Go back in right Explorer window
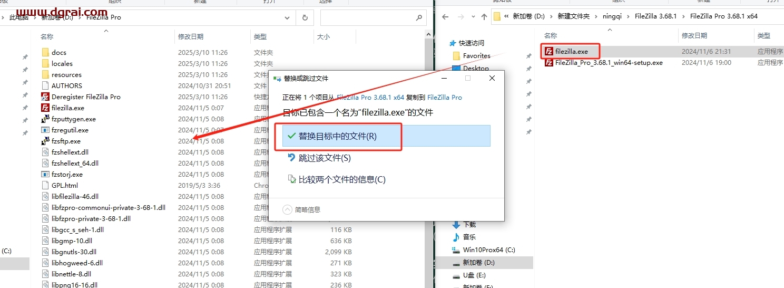 [445, 16]
